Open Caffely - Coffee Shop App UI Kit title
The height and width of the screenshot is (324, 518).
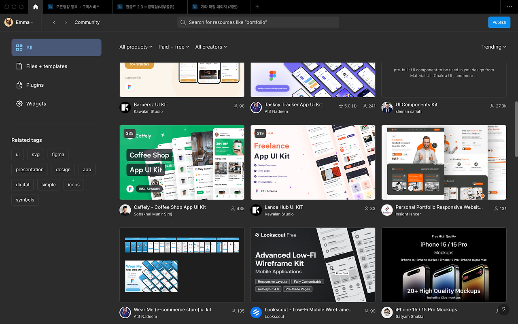pyautogui.click(x=170, y=207)
